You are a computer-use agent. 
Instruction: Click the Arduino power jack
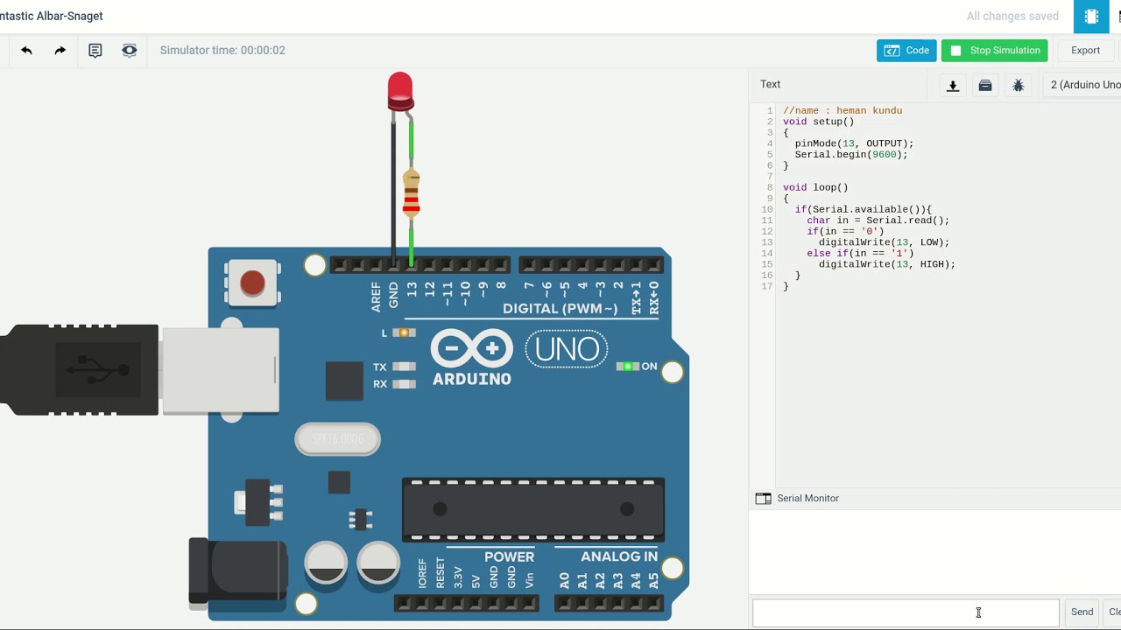238,574
